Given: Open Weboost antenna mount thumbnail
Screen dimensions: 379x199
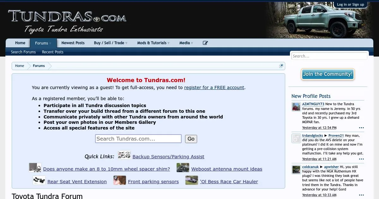Looking at the screenshot, I should [183, 167].
